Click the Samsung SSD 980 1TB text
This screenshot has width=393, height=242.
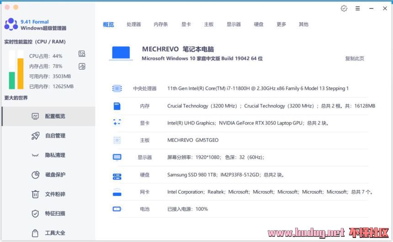[x=192, y=175]
